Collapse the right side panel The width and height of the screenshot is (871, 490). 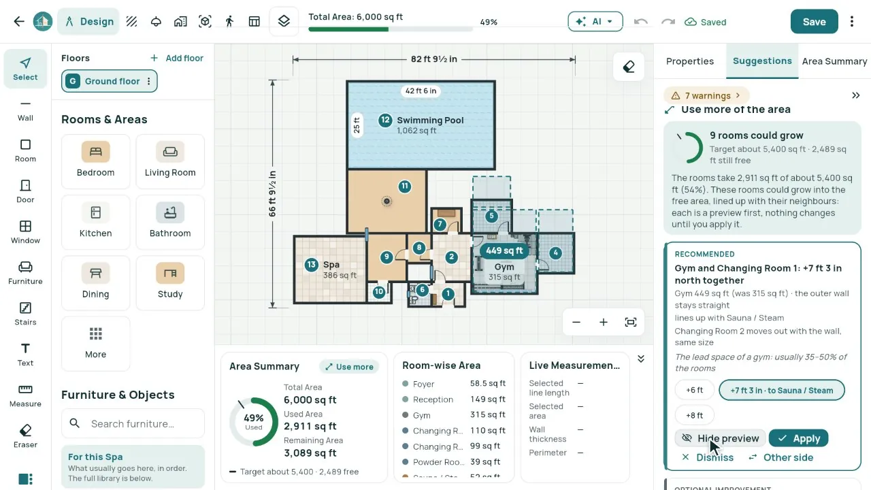[856, 96]
